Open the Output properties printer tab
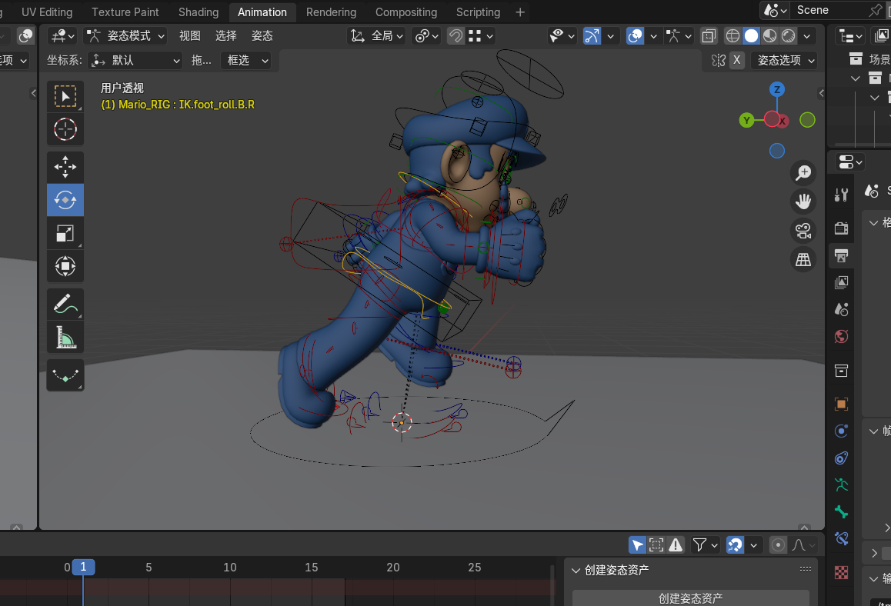Image resolution: width=891 pixels, height=606 pixels. point(841,255)
